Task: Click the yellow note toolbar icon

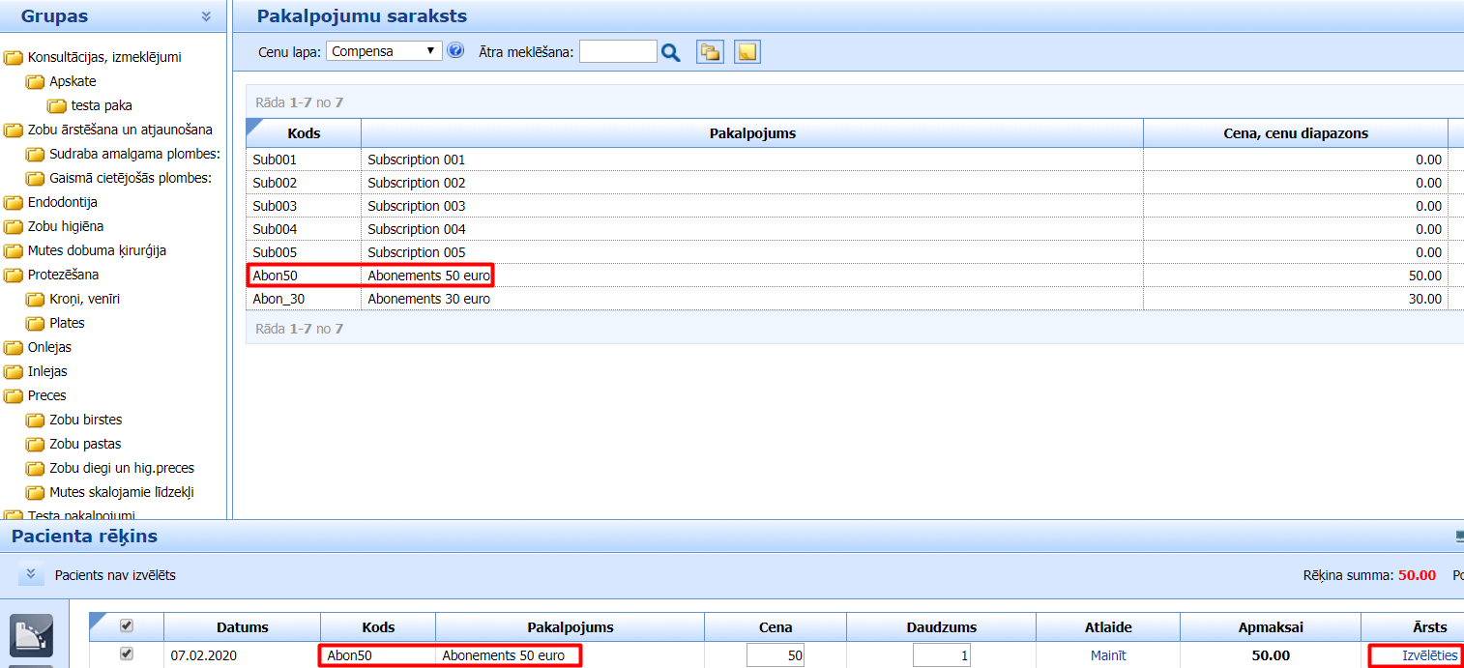Action: click(747, 52)
